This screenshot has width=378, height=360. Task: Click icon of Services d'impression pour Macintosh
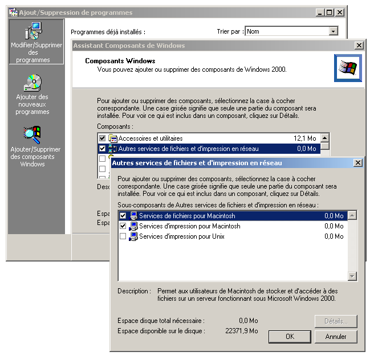pyautogui.click(x=133, y=226)
